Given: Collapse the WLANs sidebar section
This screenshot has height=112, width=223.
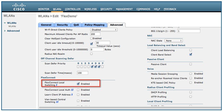Looking at the screenshot, I should [5, 23].
